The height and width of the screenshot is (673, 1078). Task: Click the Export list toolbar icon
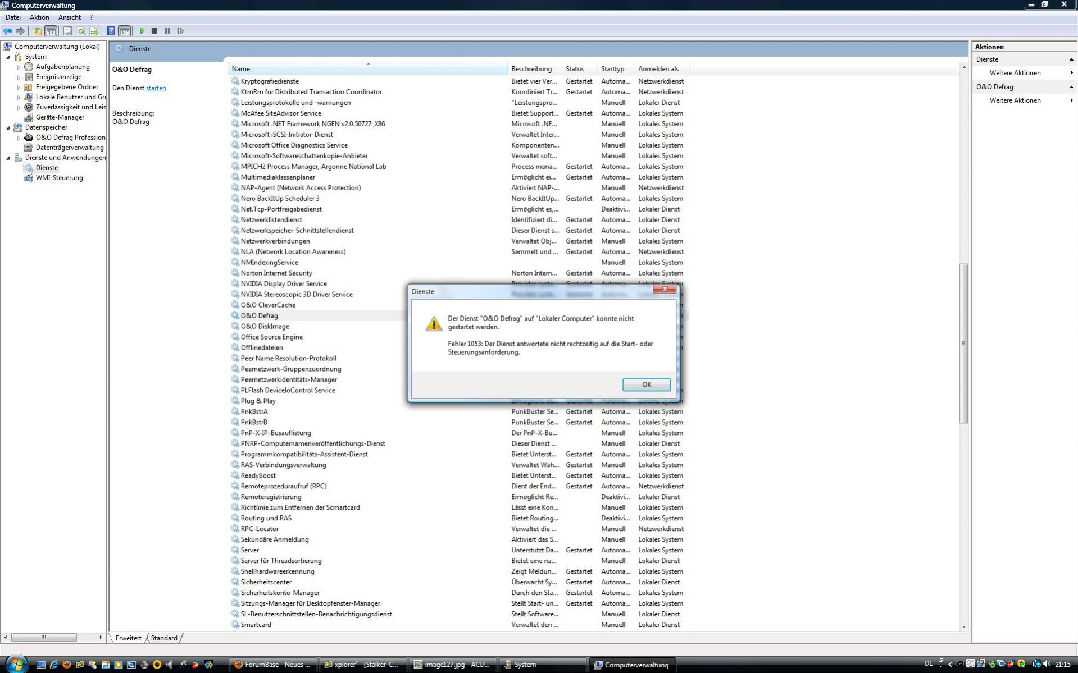pyautogui.click(x=94, y=31)
